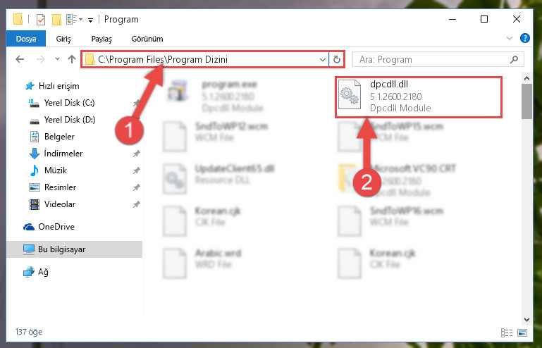The width and height of the screenshot is (542, 348).
Task: Open the Paylaş tab
Action: (101, 39)
